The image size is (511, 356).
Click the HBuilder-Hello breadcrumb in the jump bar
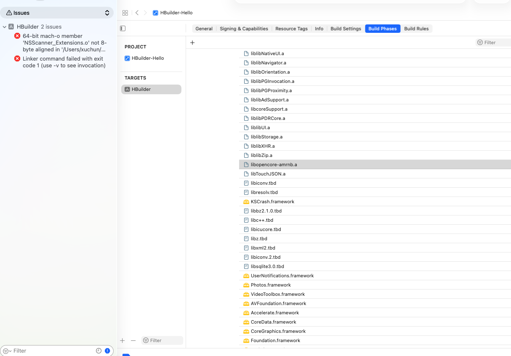pyautogui.click(x=176, y=13)
